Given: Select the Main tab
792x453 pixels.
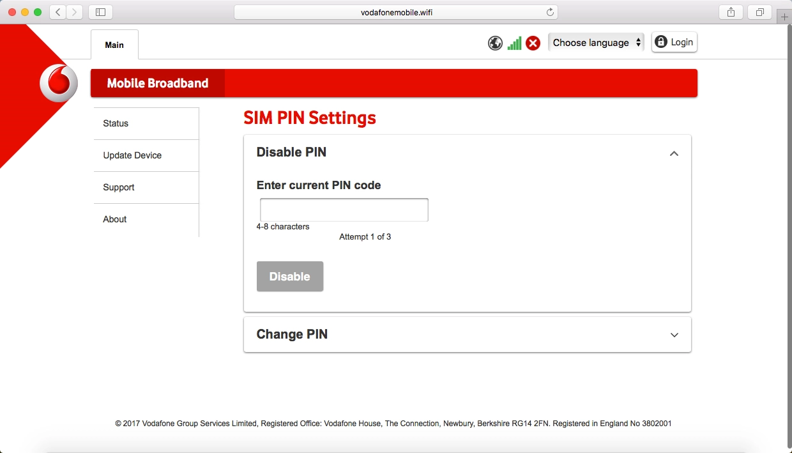Looking at the screenshot, I should tap(114, 45).
